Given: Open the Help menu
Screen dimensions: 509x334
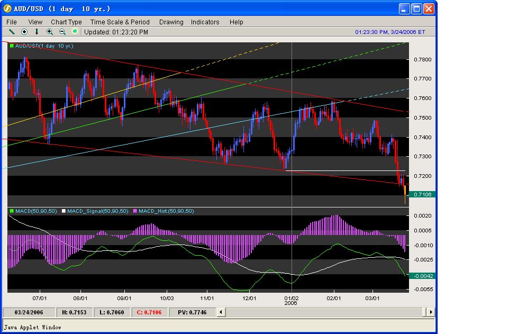Looking at the screenshot, I should point(236,22).
